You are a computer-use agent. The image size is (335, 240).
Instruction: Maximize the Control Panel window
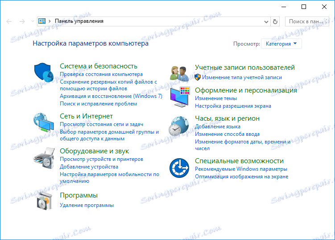point(304,7)
